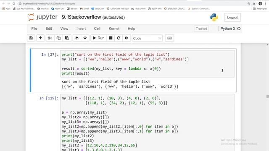Open the Apps bookmark shortcut
The height and width of the screenshot is (151, 269).
(x=6, y=8)
